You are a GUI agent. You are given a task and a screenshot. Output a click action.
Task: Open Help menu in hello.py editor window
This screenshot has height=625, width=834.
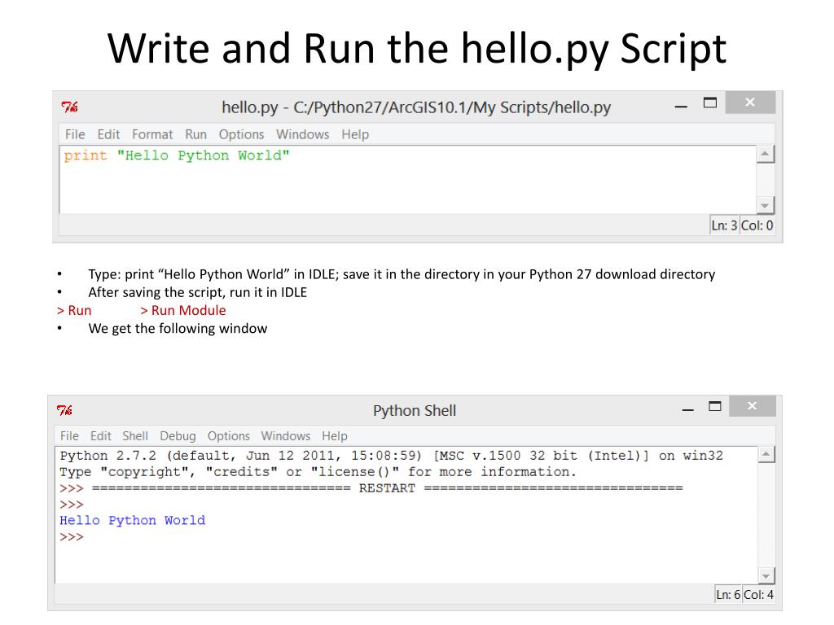click(x=355, y=134)
